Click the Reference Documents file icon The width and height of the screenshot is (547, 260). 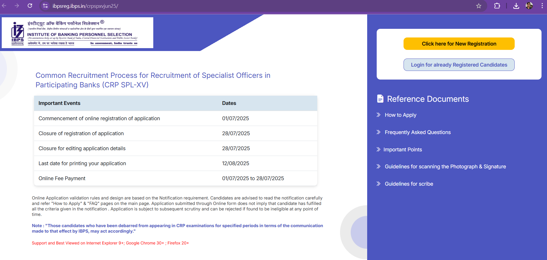(x=380, y=99)
